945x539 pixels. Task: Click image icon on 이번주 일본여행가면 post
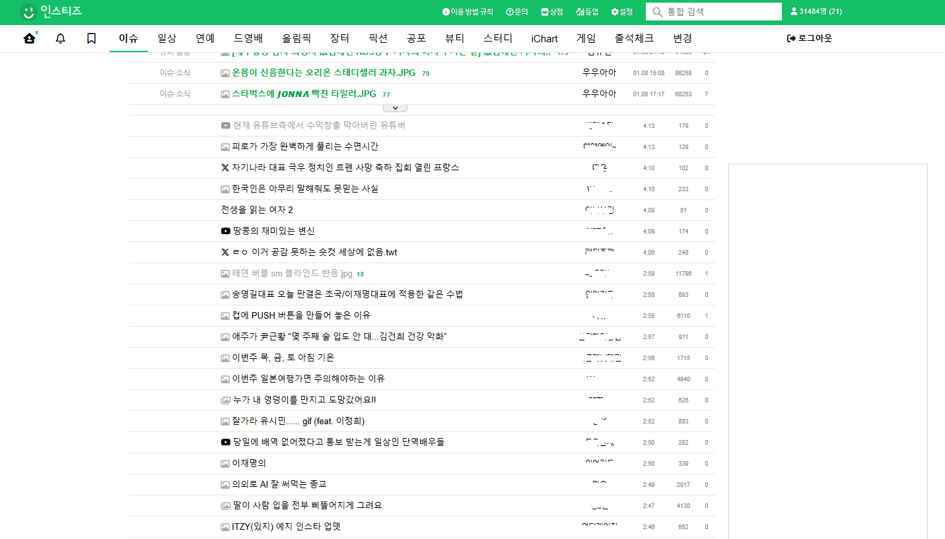pyautogui.click(x=225, y=379)
